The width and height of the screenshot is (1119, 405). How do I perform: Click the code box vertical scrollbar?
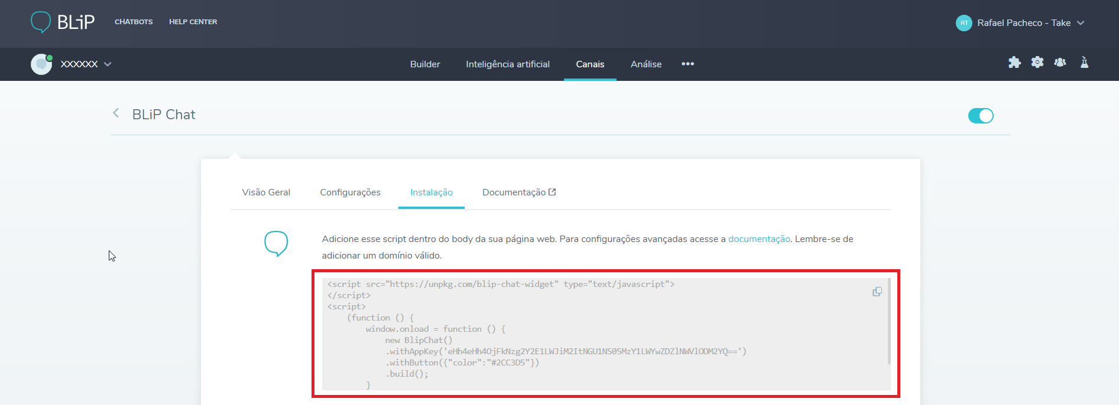(x=888, y=322)
